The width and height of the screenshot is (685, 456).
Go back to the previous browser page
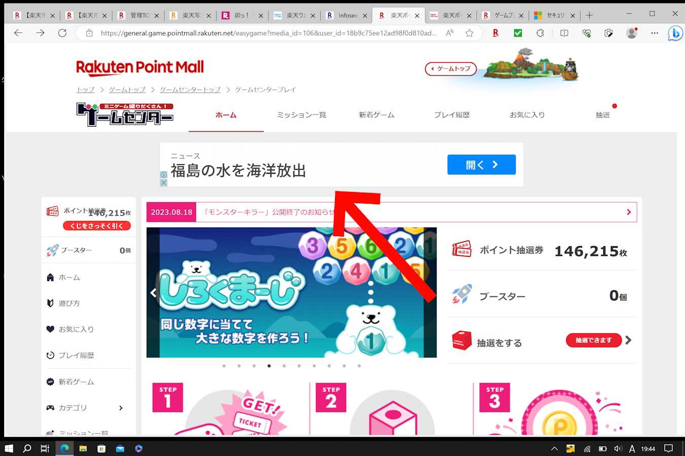pos(18,33)
